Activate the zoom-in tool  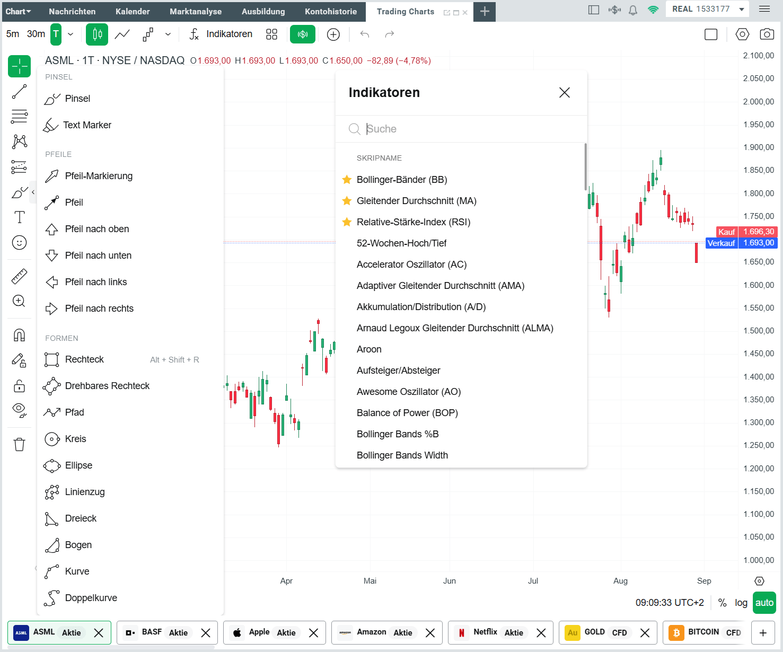coord(20,301)
